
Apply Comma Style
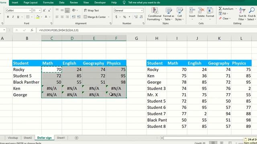pos(130,17)
